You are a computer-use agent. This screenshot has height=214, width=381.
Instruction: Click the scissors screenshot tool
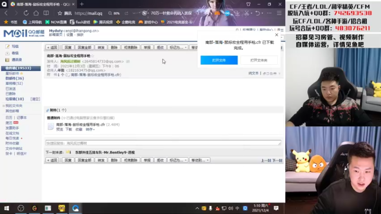click(247, 13)
